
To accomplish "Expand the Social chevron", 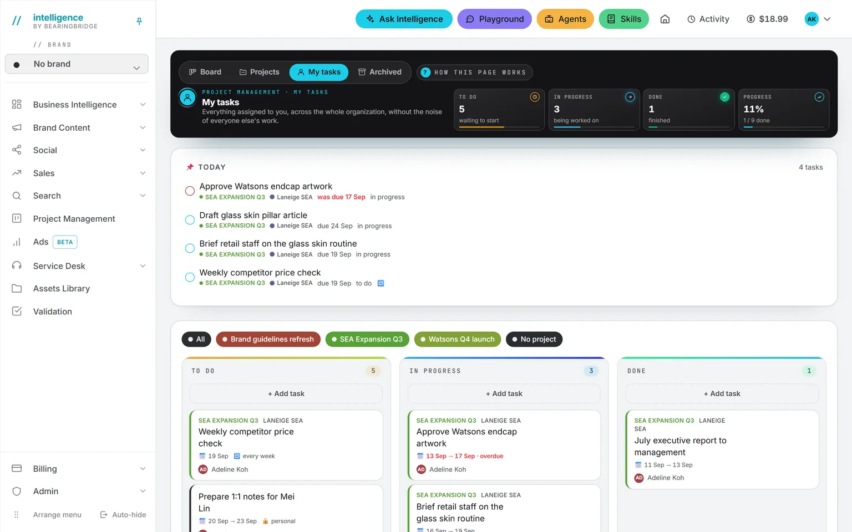I will [143, 150].
